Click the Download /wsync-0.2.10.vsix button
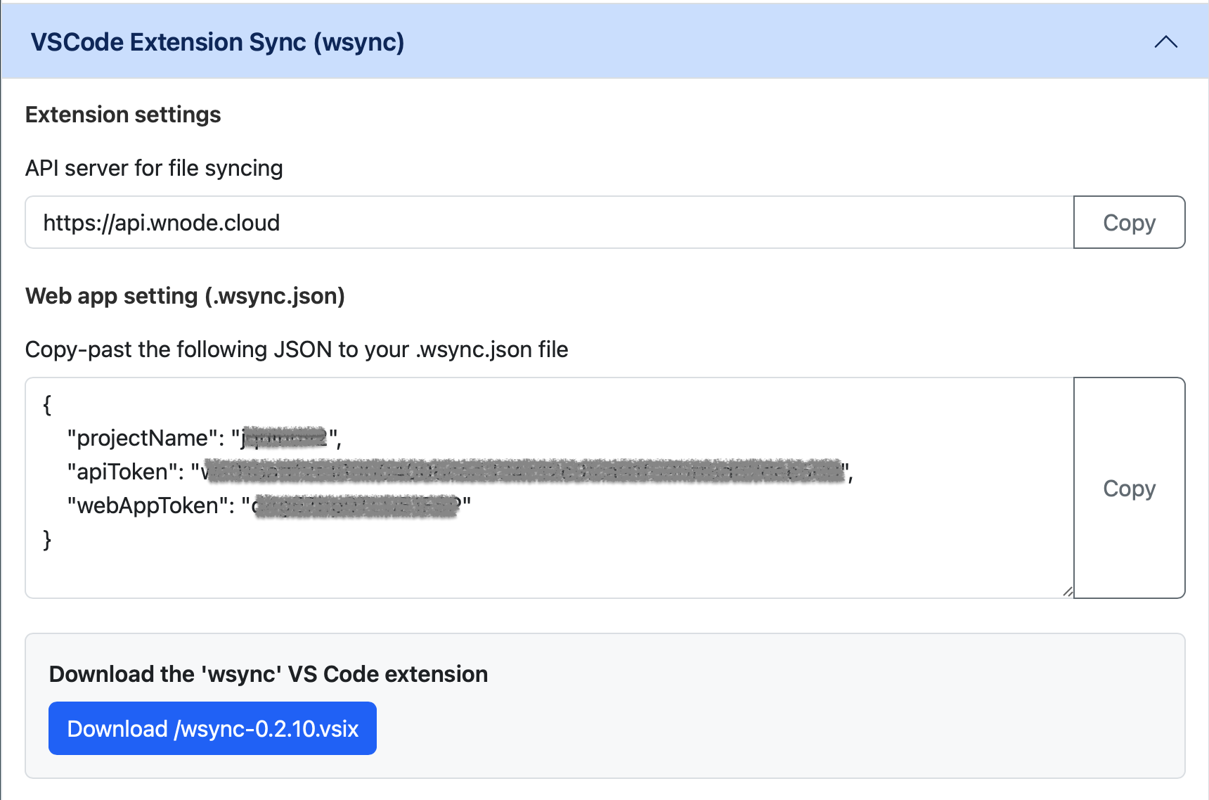Image resolution: width=1209 pixels, height=800 pixels. [x=212, y=728]
